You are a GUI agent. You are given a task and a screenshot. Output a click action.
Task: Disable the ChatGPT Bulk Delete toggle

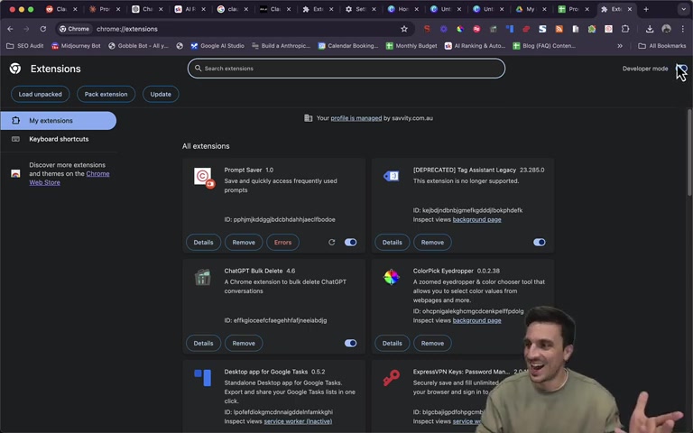[x=350, y=343]
